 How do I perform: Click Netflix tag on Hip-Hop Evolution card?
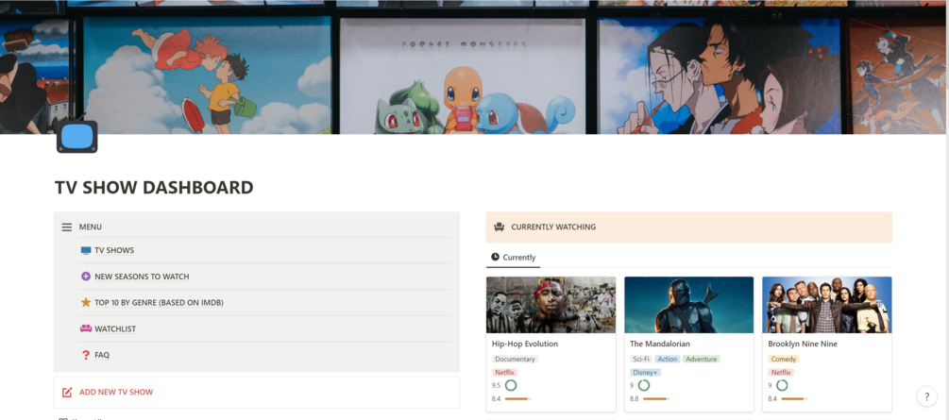pyautogui.click(x=504, y=372)
